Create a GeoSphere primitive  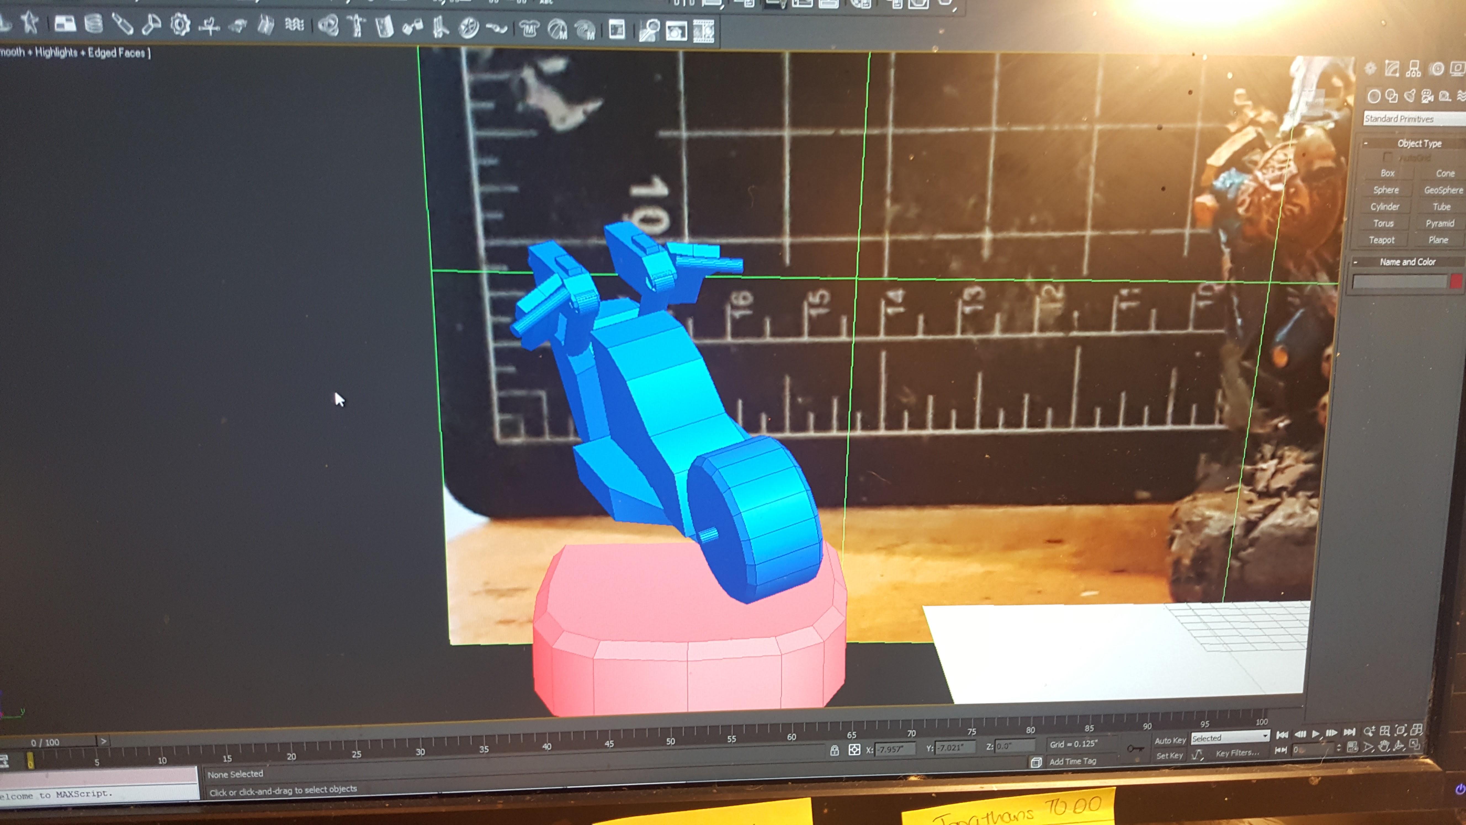[1443, 190]
